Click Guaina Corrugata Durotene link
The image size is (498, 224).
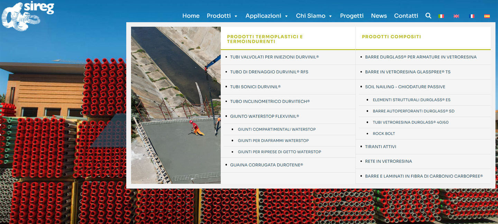point(266,165)
